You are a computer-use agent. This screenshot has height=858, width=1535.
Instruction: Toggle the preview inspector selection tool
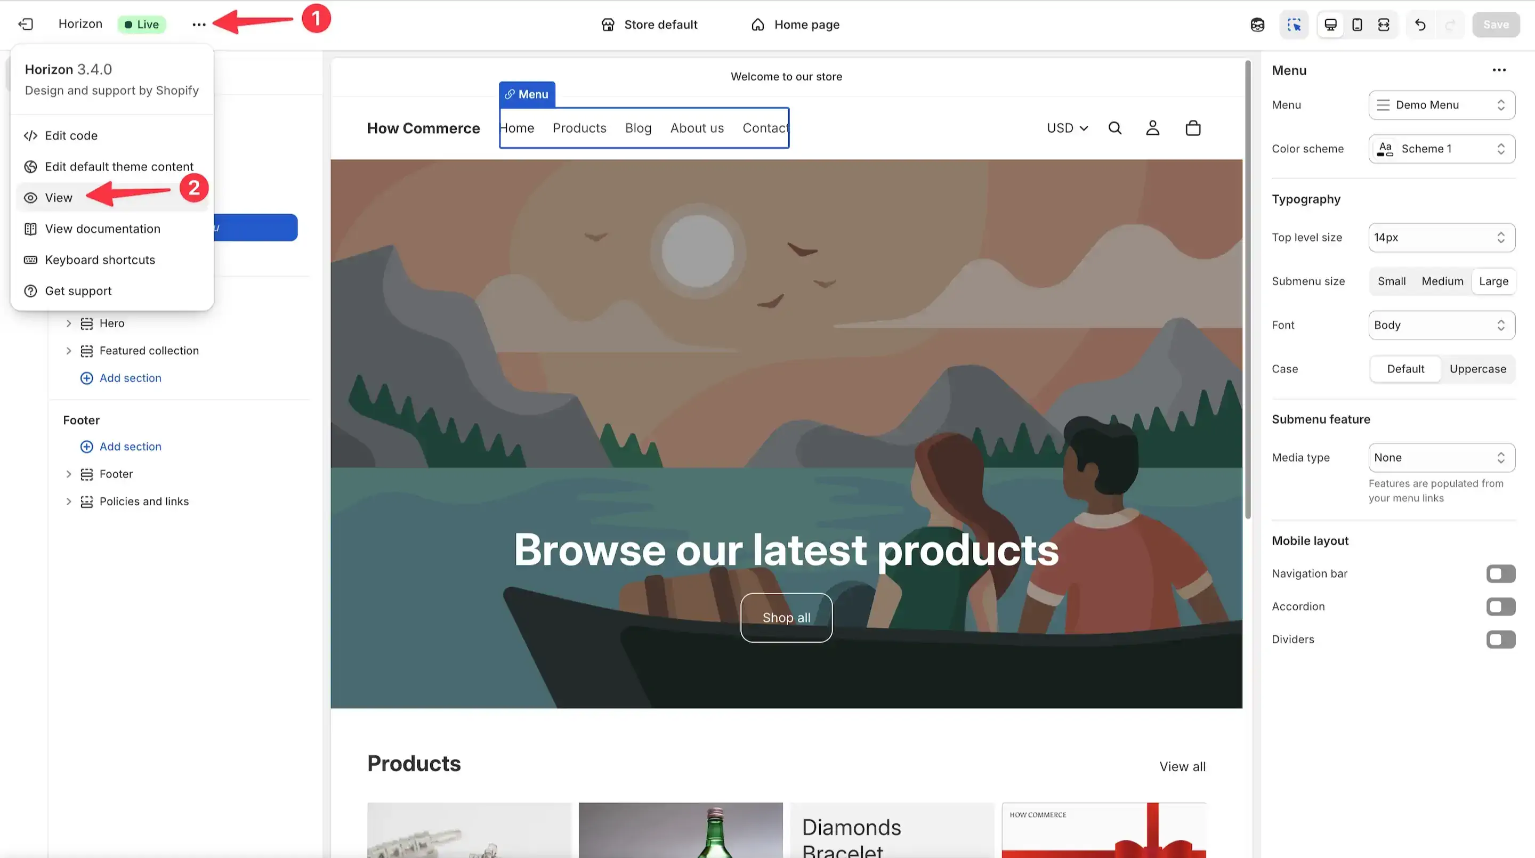click(1294, 25)
